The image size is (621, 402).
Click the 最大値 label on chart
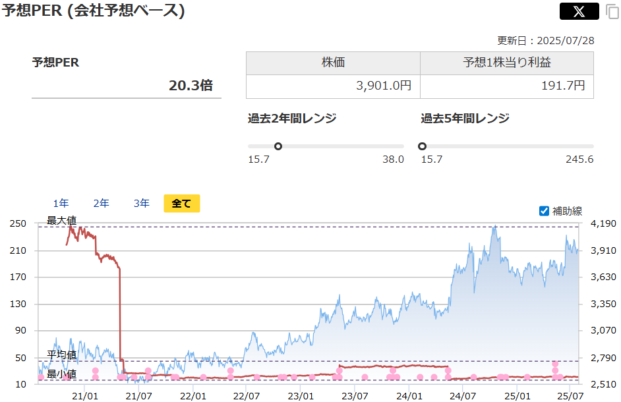click(61, 220)
